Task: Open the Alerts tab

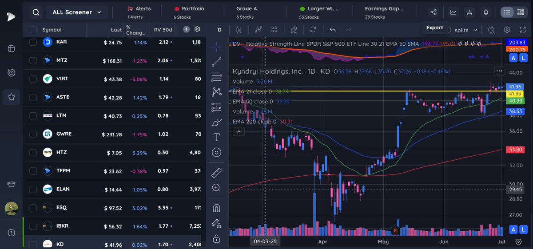Action: [139, 12]
